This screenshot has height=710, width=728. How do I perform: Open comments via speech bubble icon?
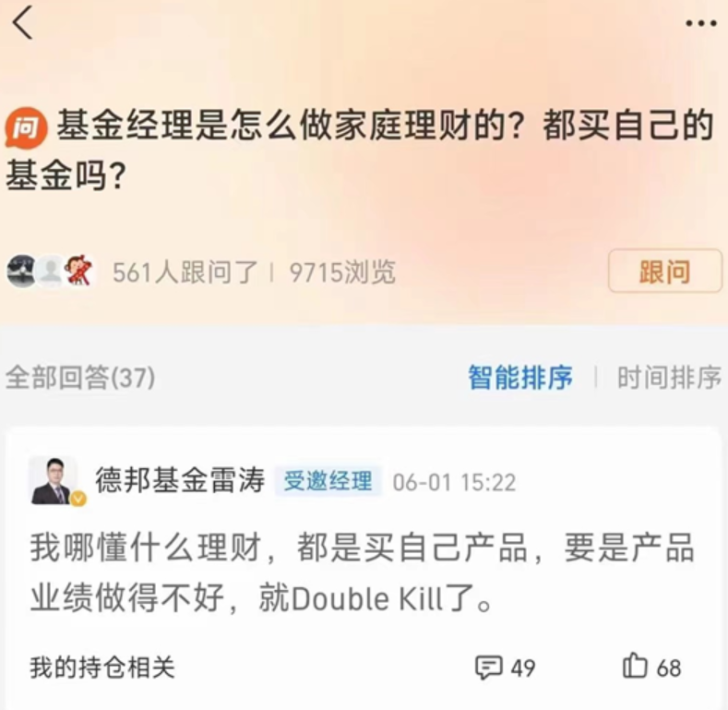488,668
